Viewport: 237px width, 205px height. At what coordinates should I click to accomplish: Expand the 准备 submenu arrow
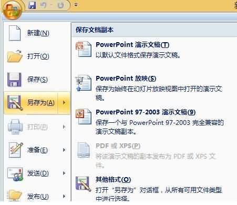pos(64,150)
